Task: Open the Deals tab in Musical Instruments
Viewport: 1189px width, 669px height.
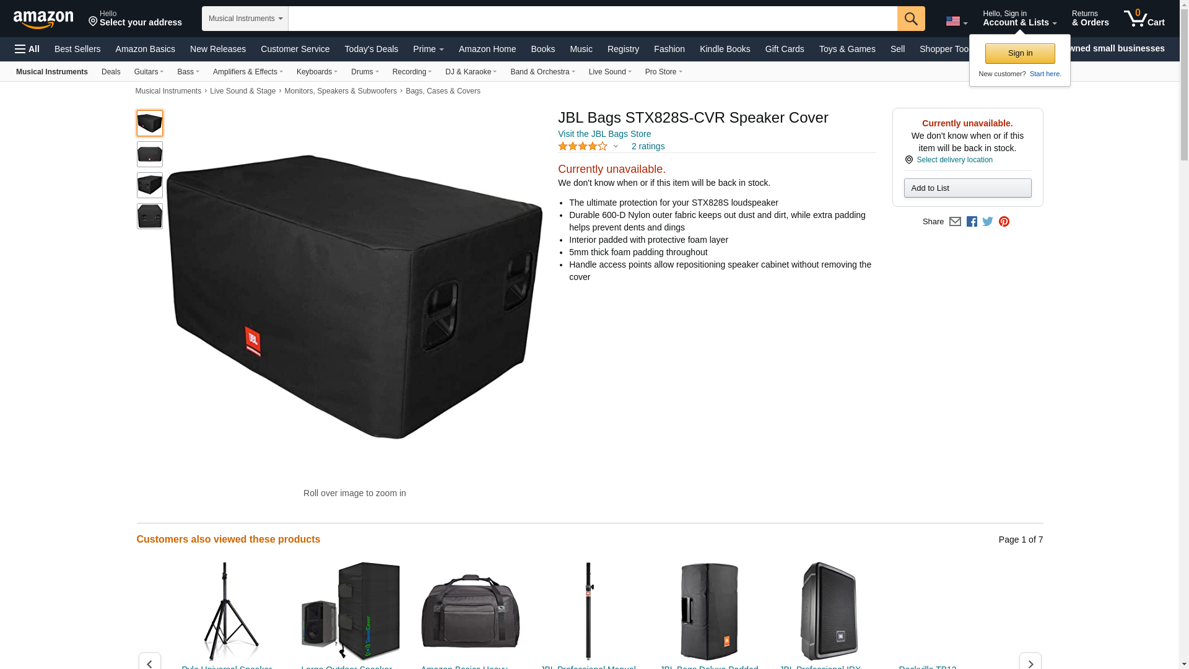Action: pos(111,72)
